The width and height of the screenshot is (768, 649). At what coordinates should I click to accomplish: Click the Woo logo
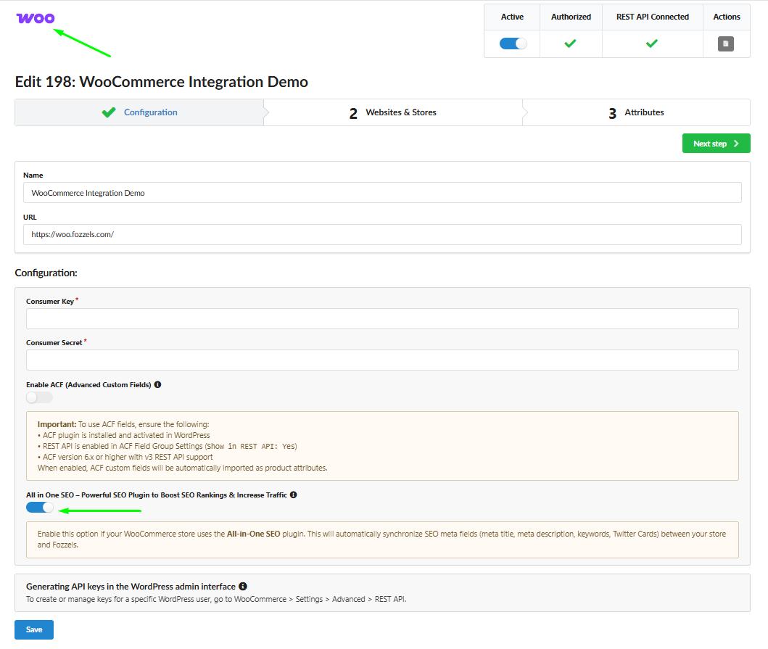click(36, 19)
